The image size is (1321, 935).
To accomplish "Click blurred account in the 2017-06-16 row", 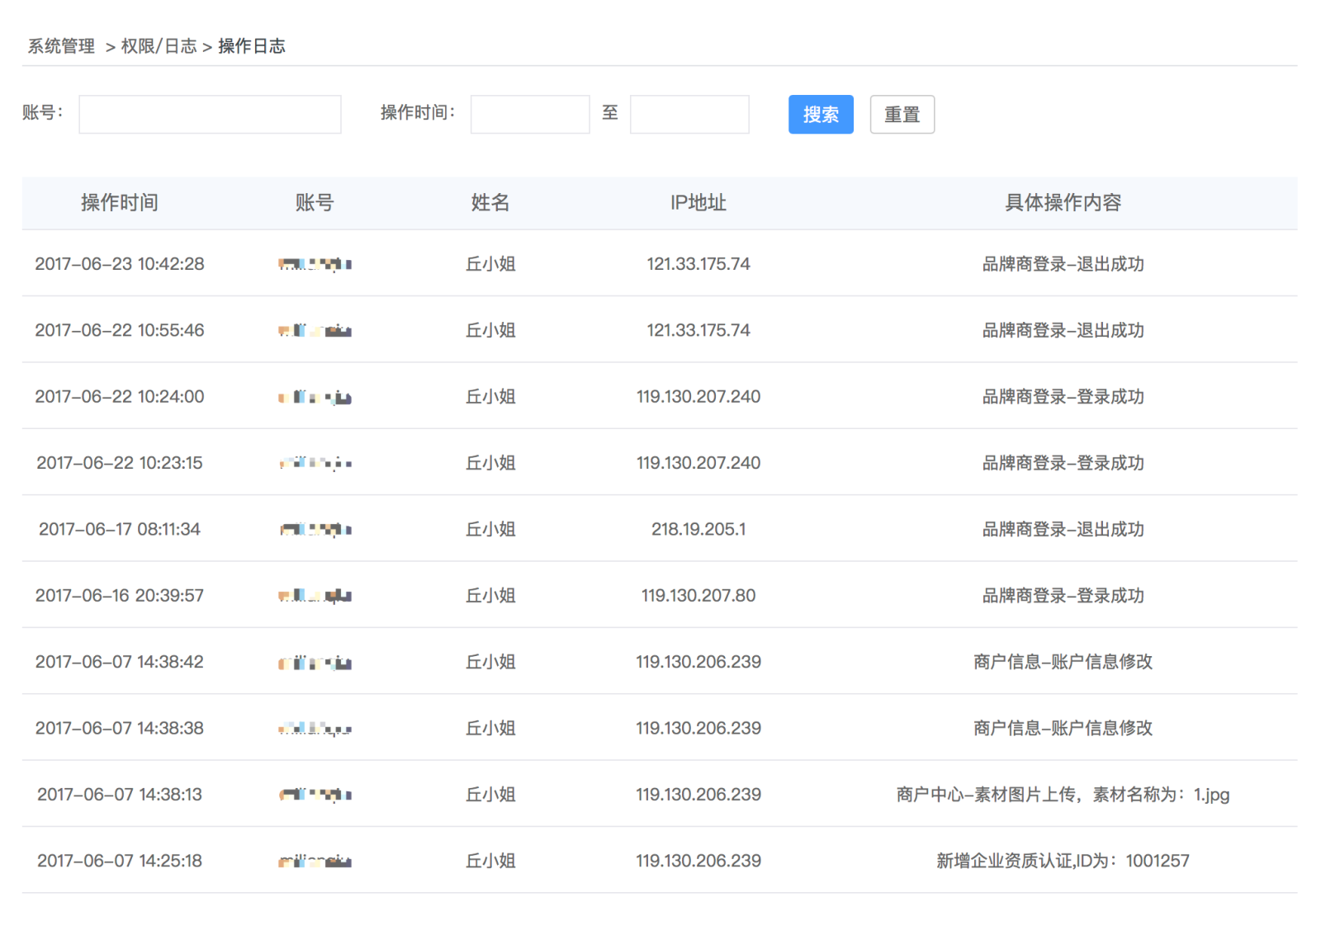I will tap(315, 596).
